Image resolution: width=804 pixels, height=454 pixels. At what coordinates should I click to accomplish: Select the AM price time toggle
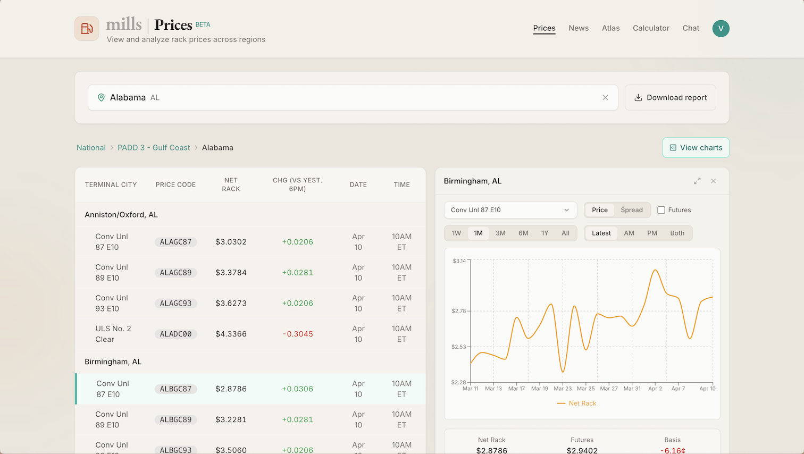[x=629, y=233]
